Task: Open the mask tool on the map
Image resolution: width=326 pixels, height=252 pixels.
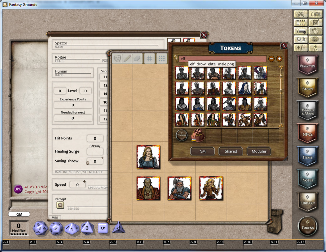Action: (x=118, y=58)
